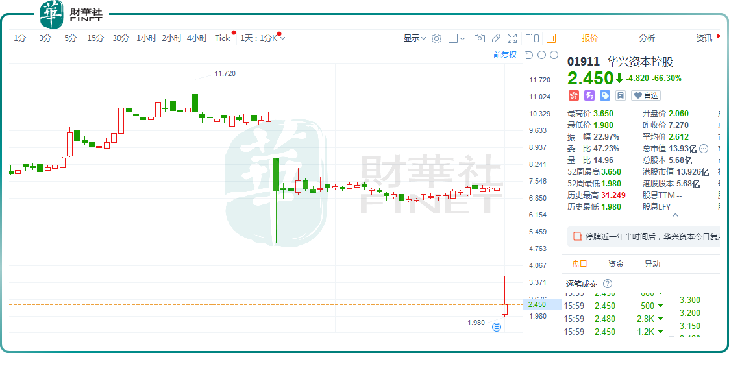
Task: Click stock name 华兴资本控股
Action: click(x=640, y=62)
